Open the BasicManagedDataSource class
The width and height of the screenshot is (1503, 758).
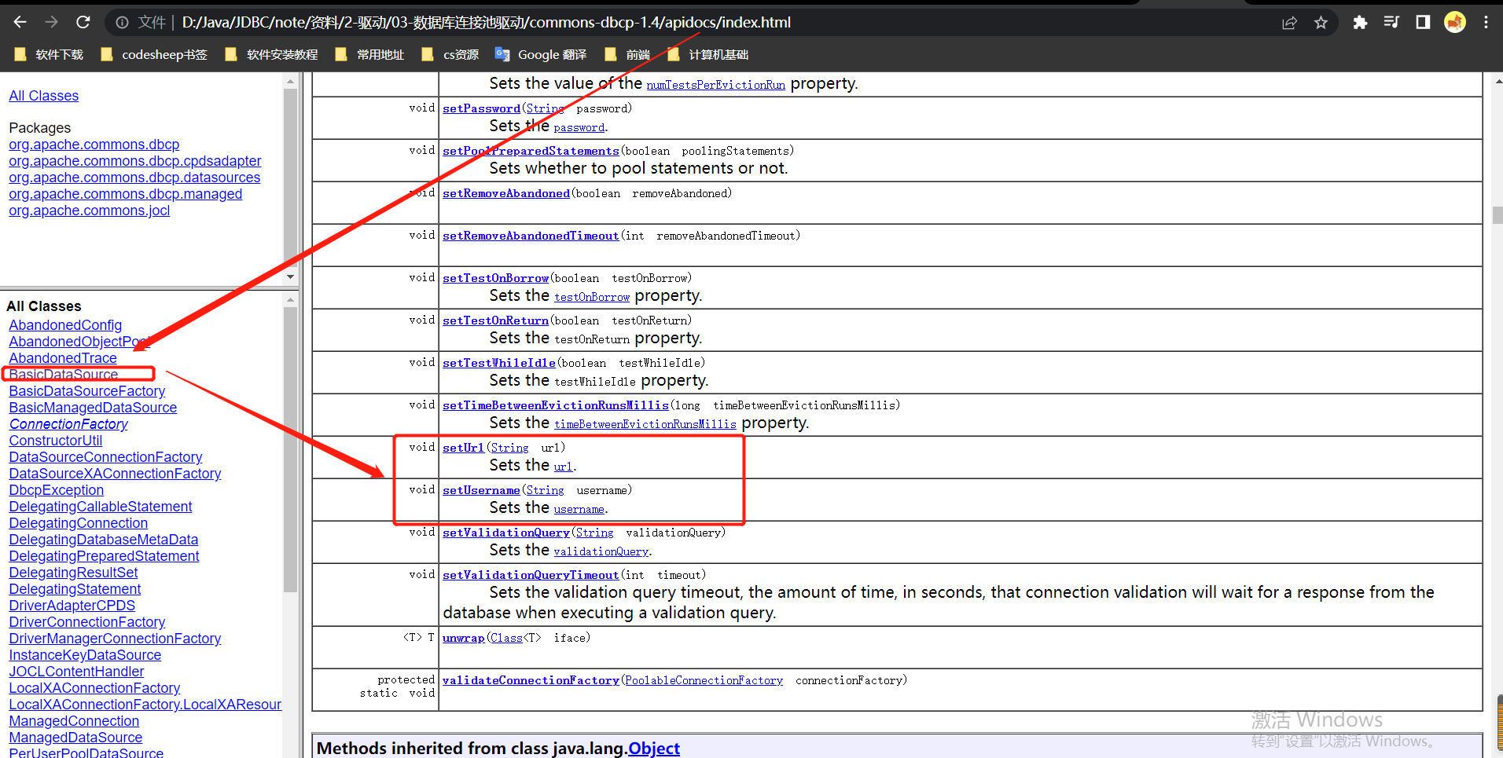[93, 408]
